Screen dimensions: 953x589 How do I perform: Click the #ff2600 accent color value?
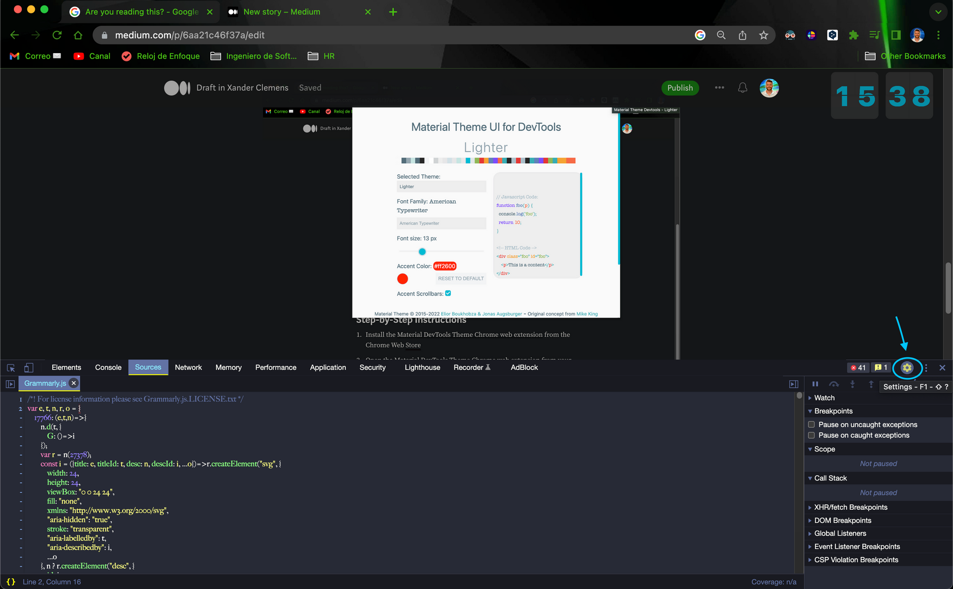point(445,266)
